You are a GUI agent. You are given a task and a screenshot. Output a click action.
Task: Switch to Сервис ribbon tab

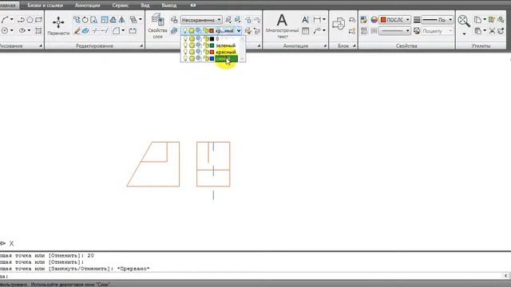[x=121, y=6]
